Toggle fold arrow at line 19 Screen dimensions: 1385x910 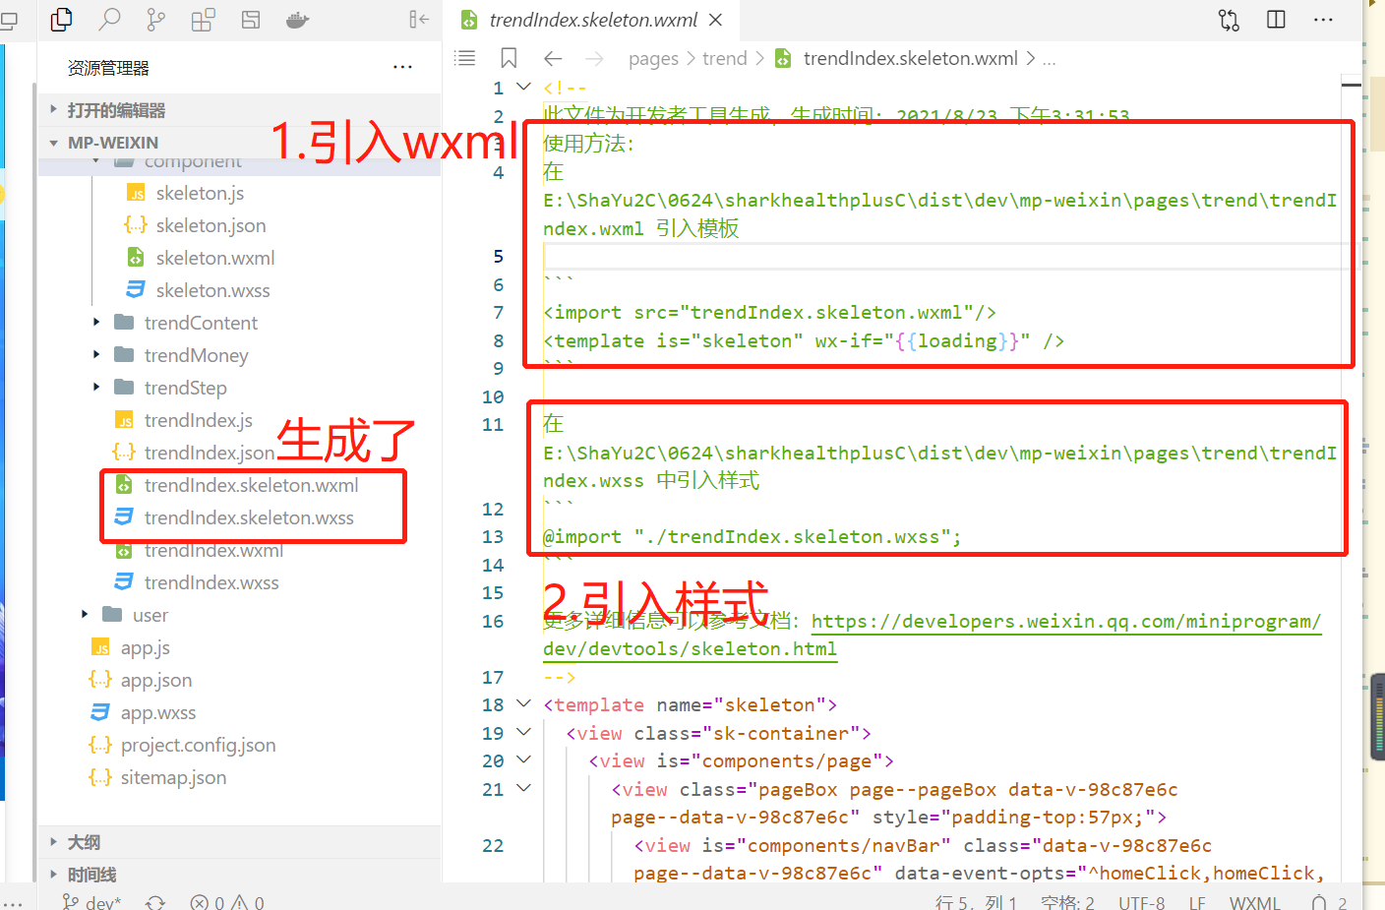click(522, 732)
